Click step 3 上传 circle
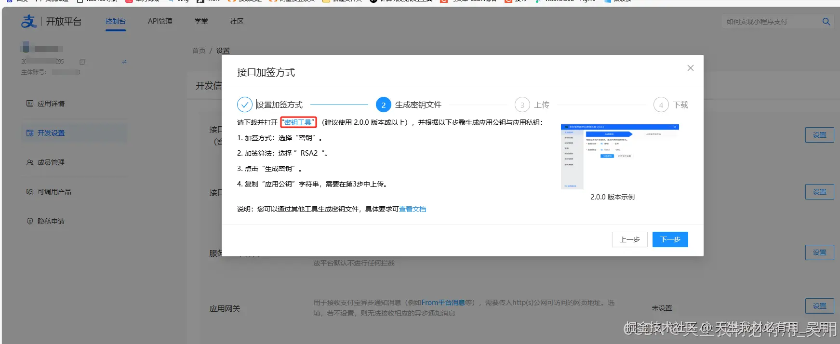 522,105
